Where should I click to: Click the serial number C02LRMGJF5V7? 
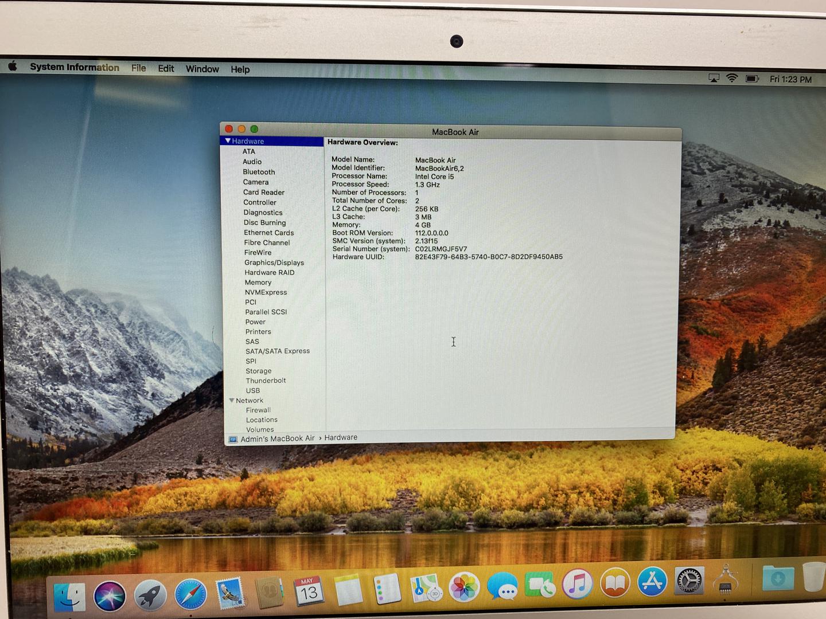click(441, 249)
